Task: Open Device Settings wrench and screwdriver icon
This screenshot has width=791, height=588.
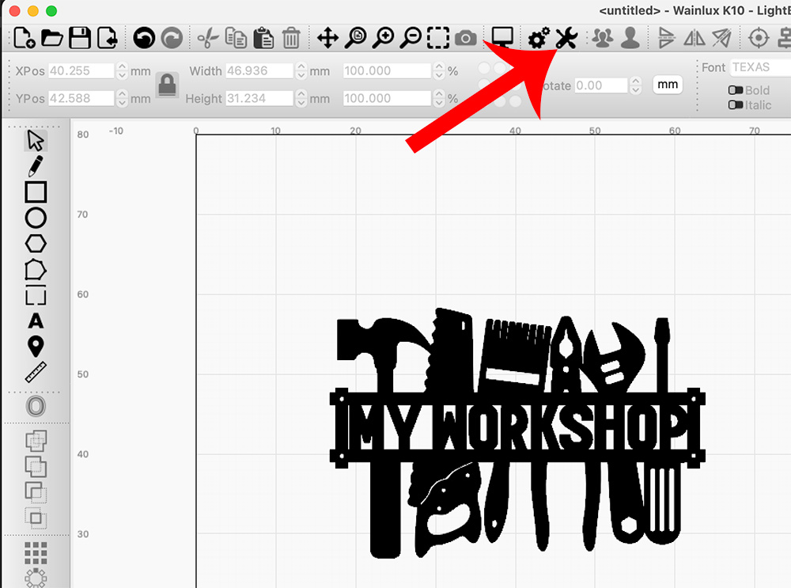Action: click(x=566, y=37)
